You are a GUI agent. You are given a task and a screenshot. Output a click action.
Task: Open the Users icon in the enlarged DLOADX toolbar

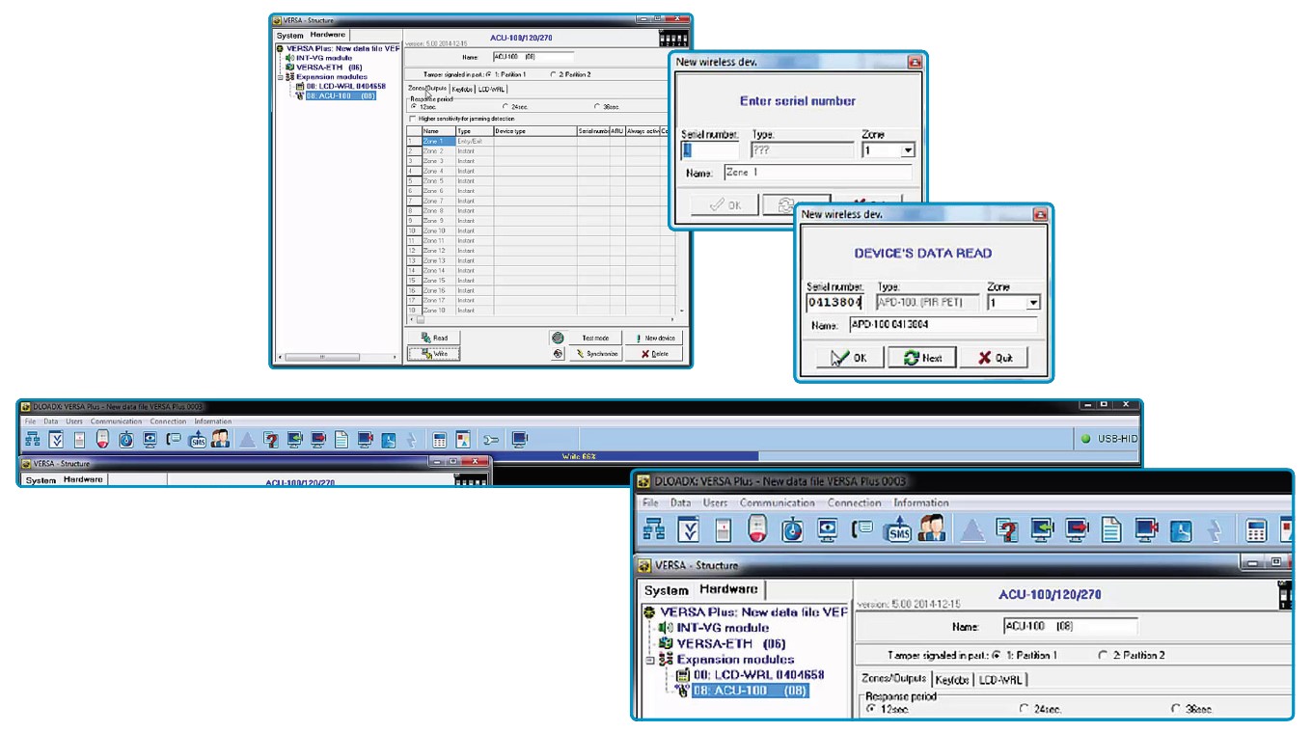(x=932, y=529)
